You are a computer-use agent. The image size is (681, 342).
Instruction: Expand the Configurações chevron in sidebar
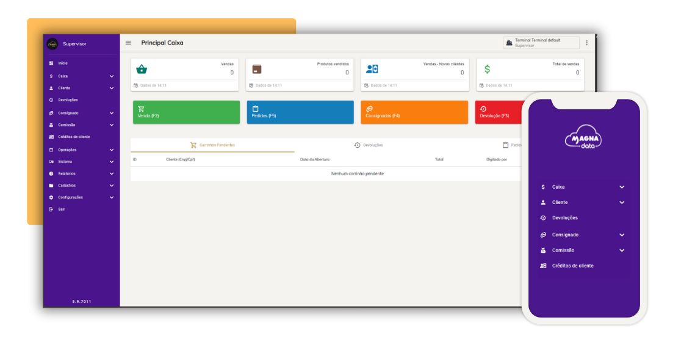[x=112, y=198]
